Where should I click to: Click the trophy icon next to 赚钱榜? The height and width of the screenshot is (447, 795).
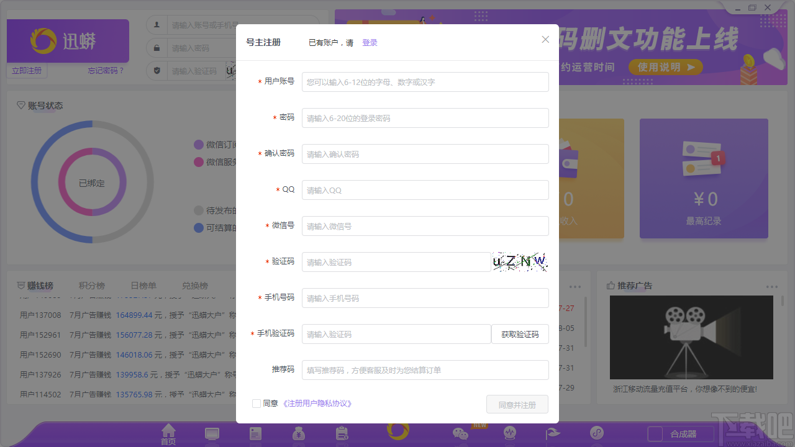(x=21, y=286)
